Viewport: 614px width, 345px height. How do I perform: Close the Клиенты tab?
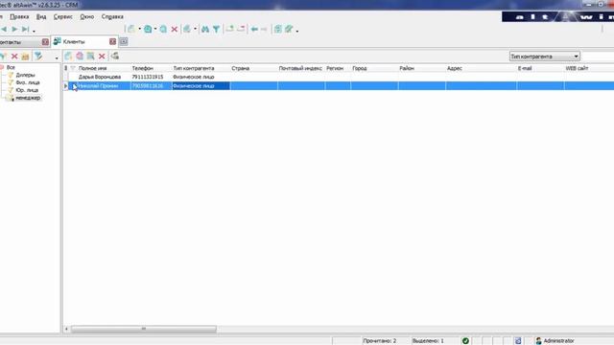[x=113, y=41]
